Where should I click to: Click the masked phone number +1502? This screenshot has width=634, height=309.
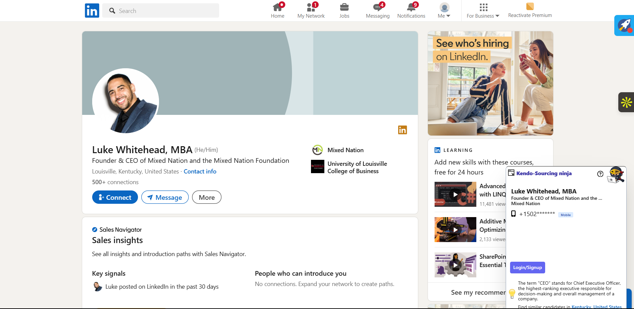537,214
